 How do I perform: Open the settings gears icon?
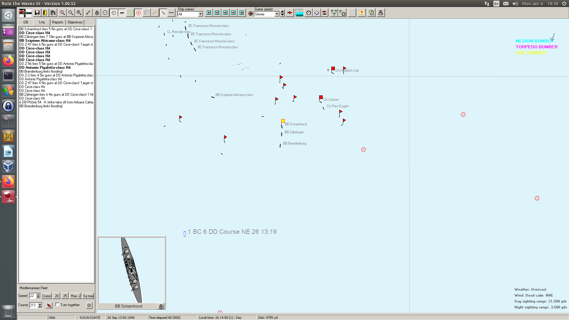(x=53, y=13)
